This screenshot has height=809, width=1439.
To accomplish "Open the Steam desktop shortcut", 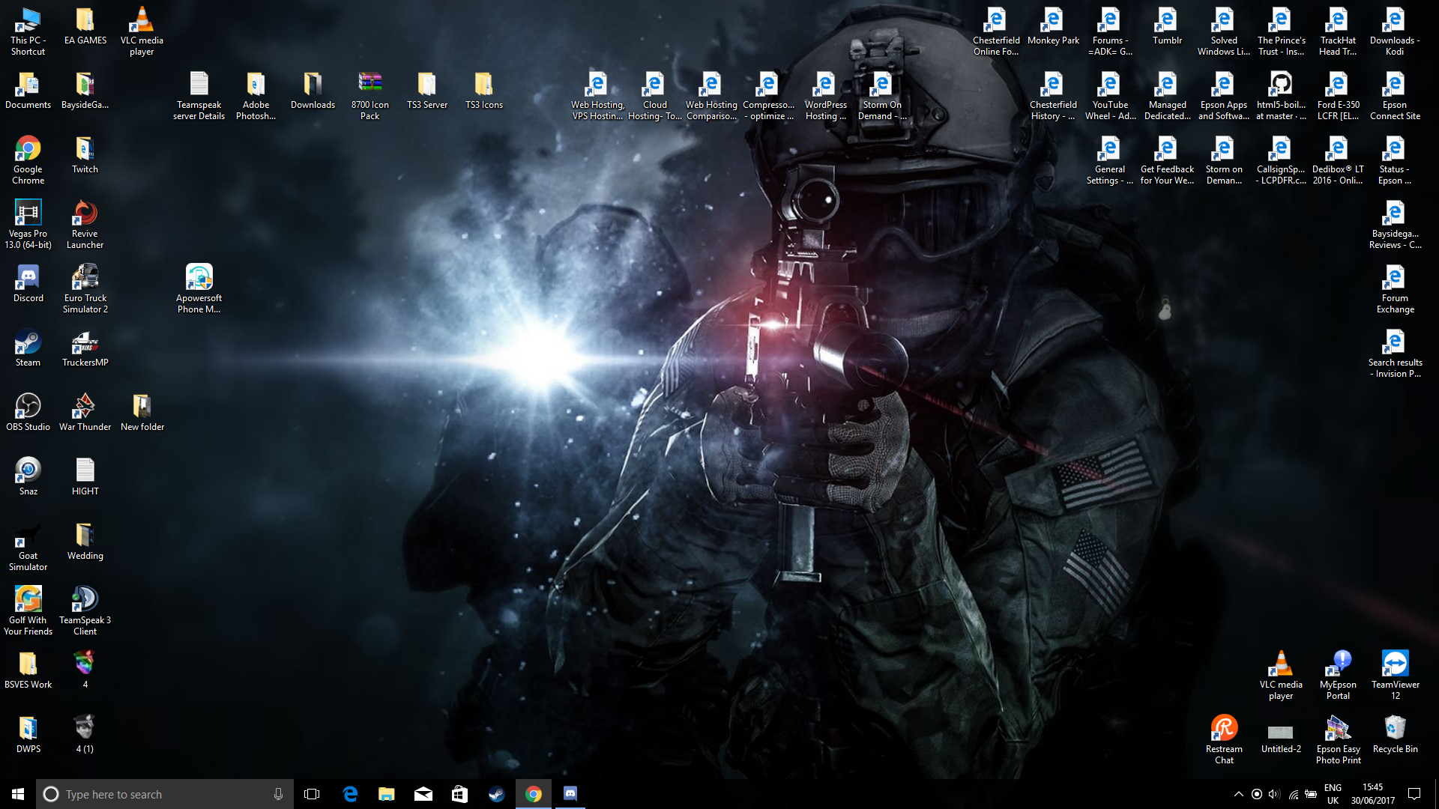I will point(28,348).
